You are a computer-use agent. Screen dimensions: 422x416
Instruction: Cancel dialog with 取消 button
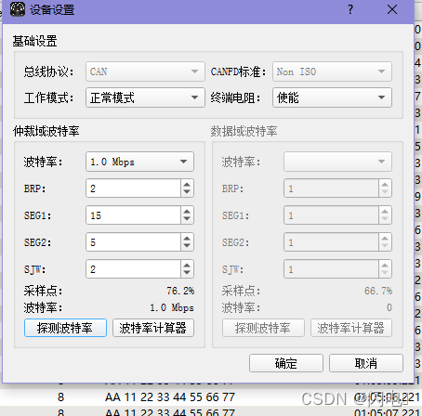(366, 363)
